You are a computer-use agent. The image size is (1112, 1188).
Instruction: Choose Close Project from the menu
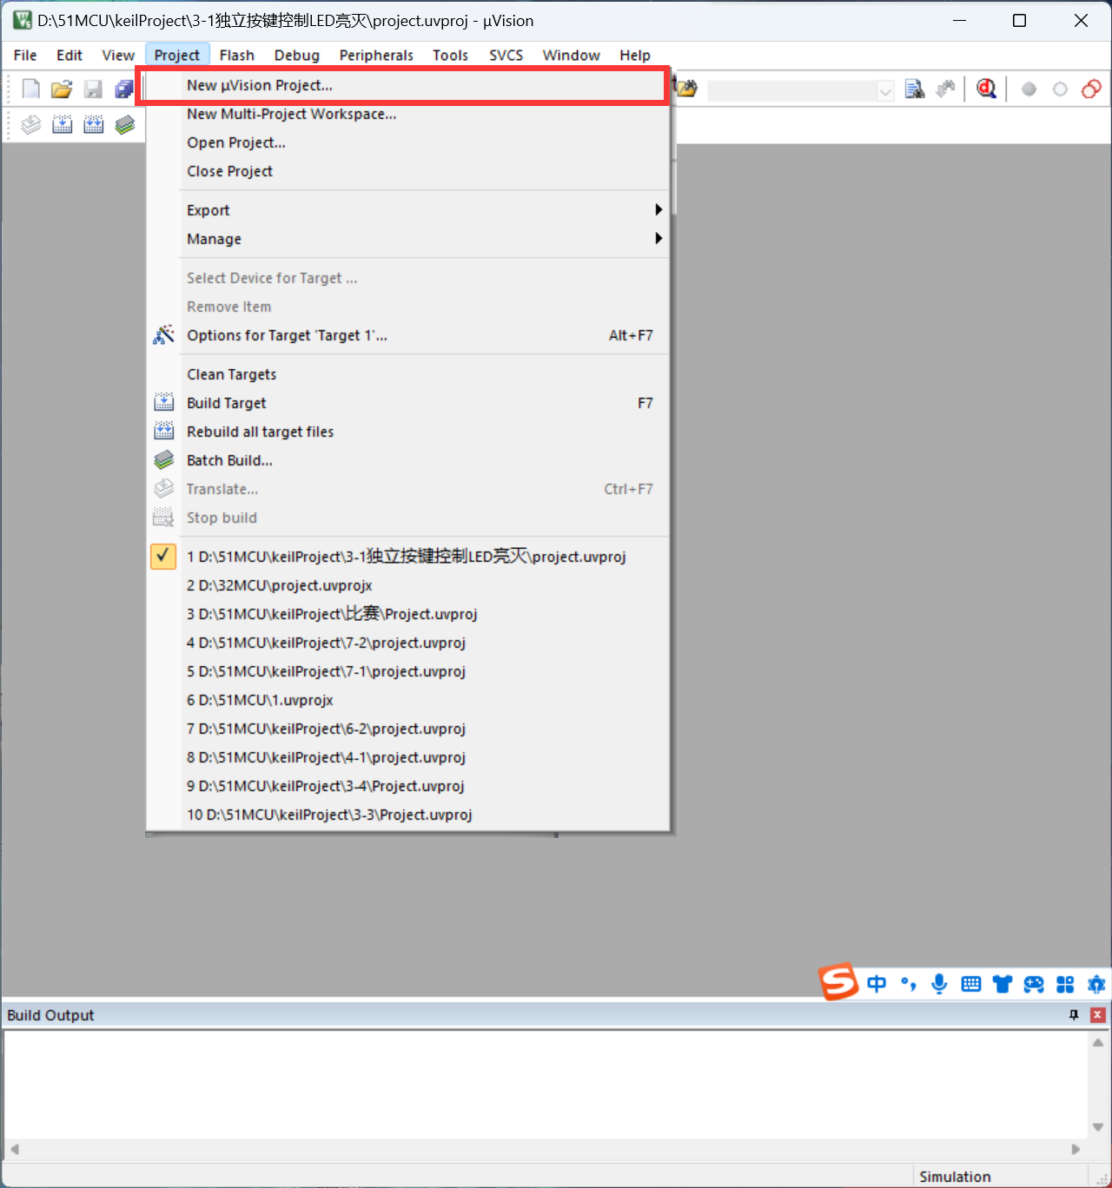(407, 171)
